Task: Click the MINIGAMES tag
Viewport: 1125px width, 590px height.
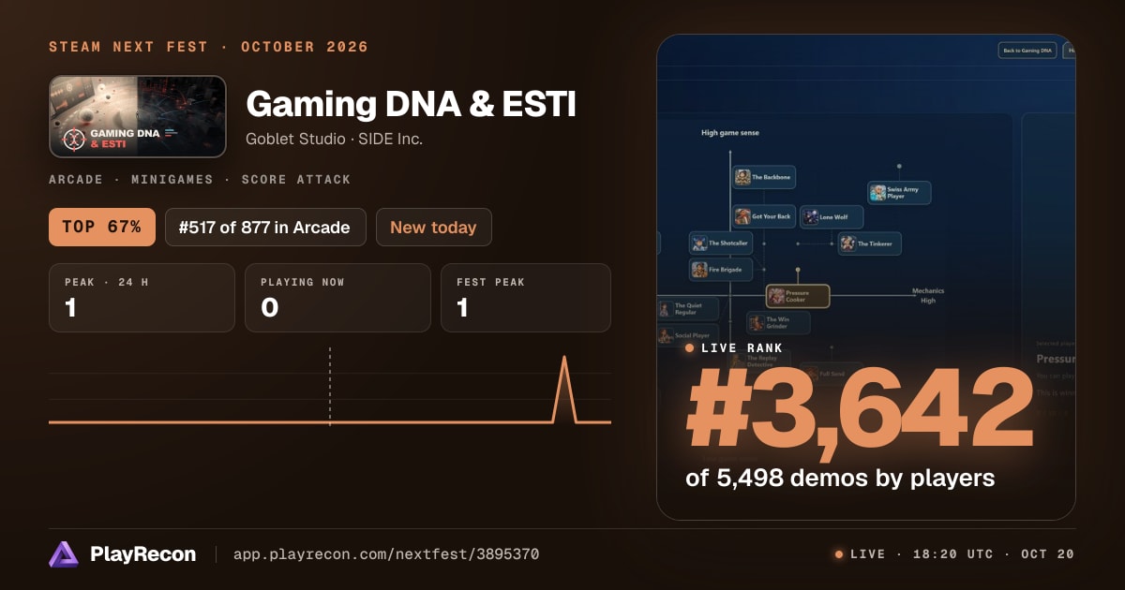Action: [172, 179]
